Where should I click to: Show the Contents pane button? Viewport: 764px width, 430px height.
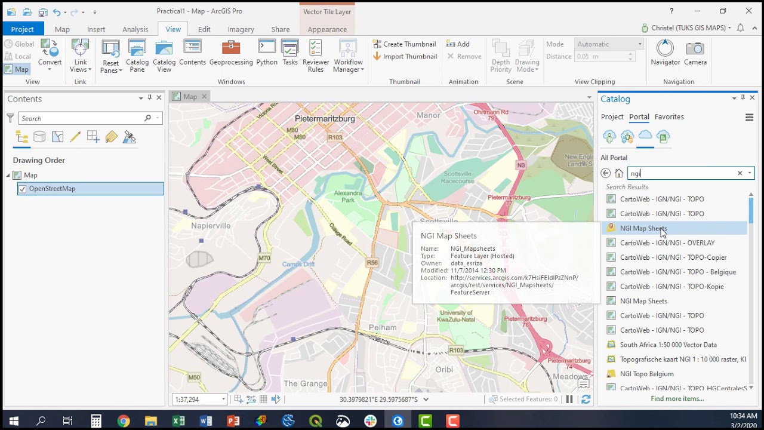coord(192,53)
